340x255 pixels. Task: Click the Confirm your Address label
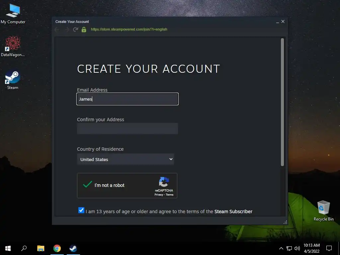100,120
